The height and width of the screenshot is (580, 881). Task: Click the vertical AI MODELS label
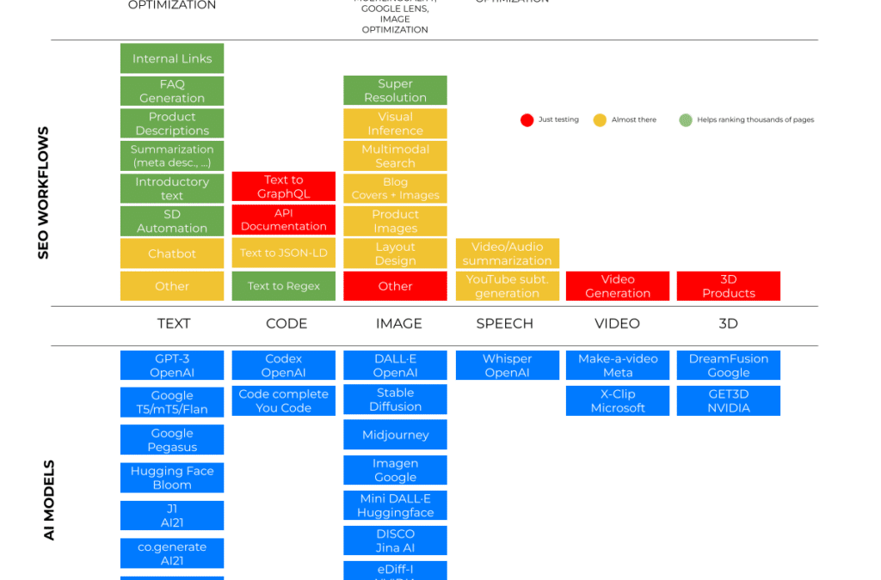coord(49,500)
